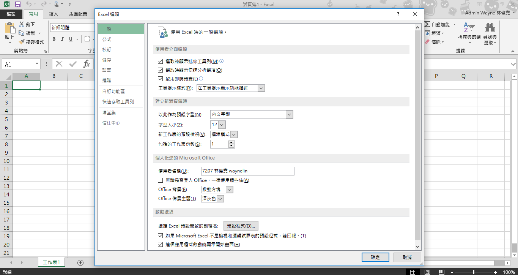This screenshot has height=275, width=518.
Task: Uncheck 啟用即時預覽 checkbox
Action: click(x=160, y=79)
